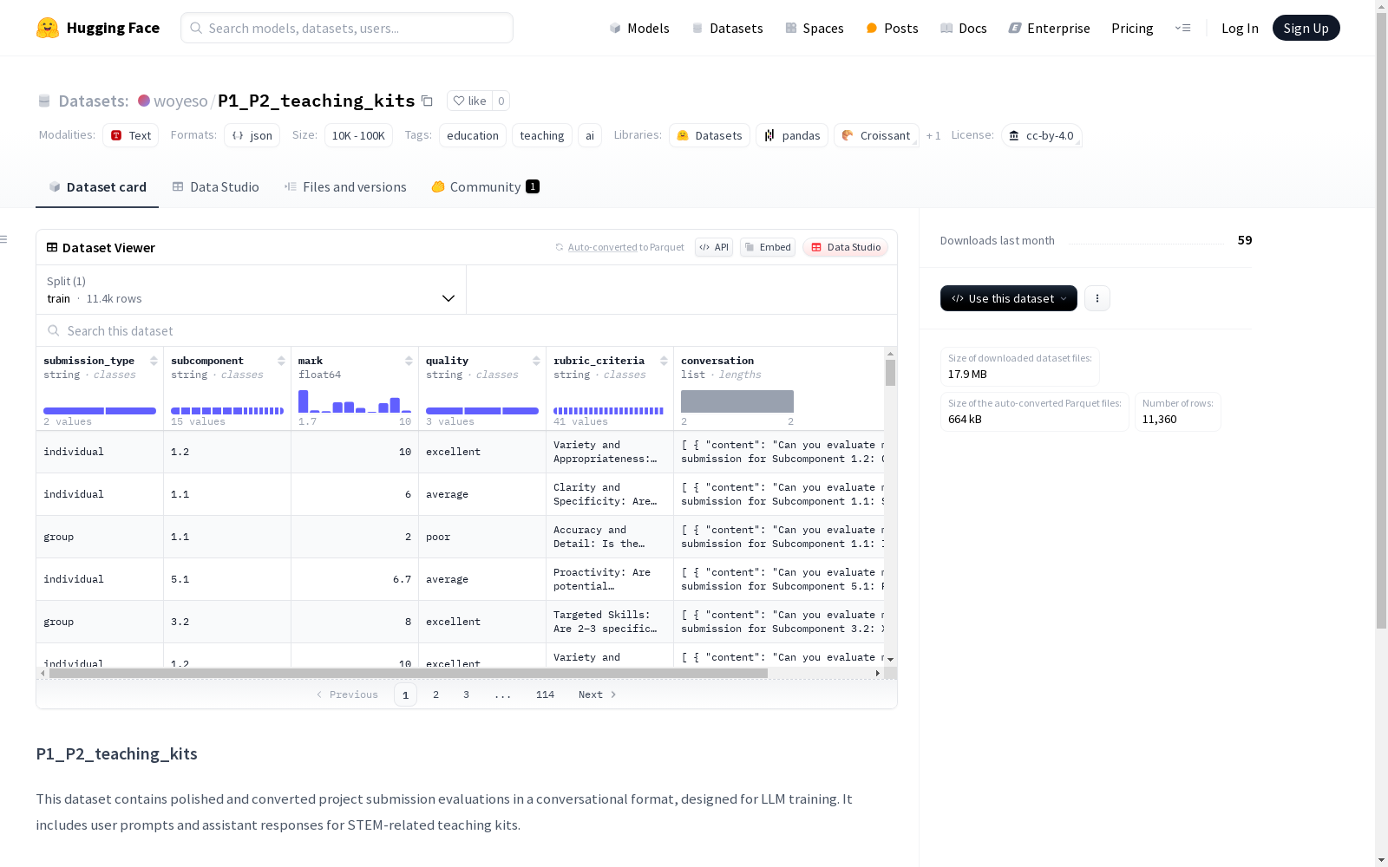Screen dimensions: 1388x867
Task: Click the Datasets: breadcrumb label
Action: [94, 101]
